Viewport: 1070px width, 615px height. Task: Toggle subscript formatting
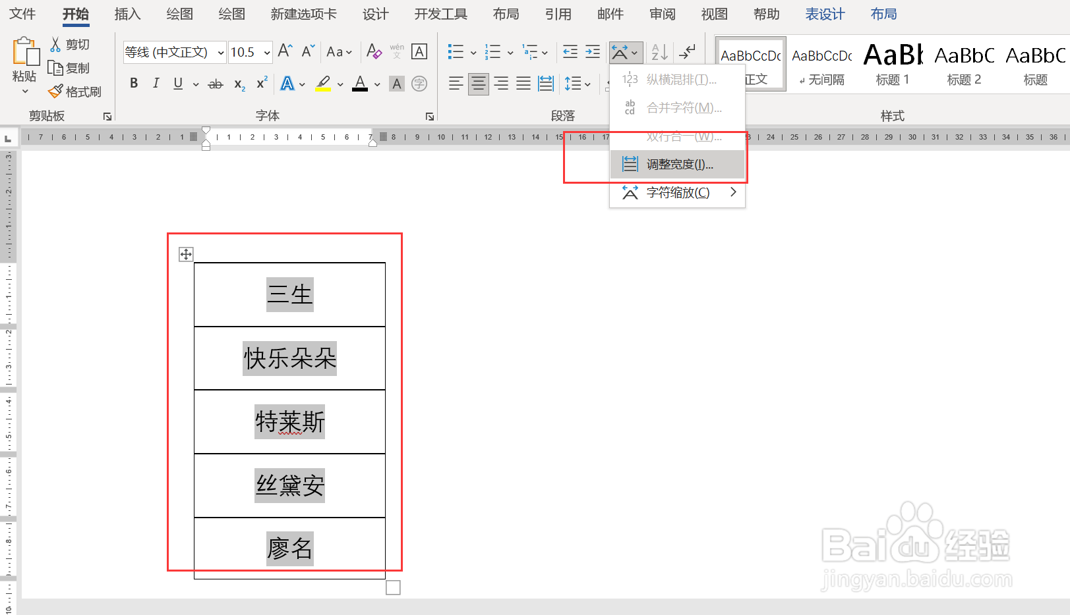pyautogui.click(x=239, y=84)
